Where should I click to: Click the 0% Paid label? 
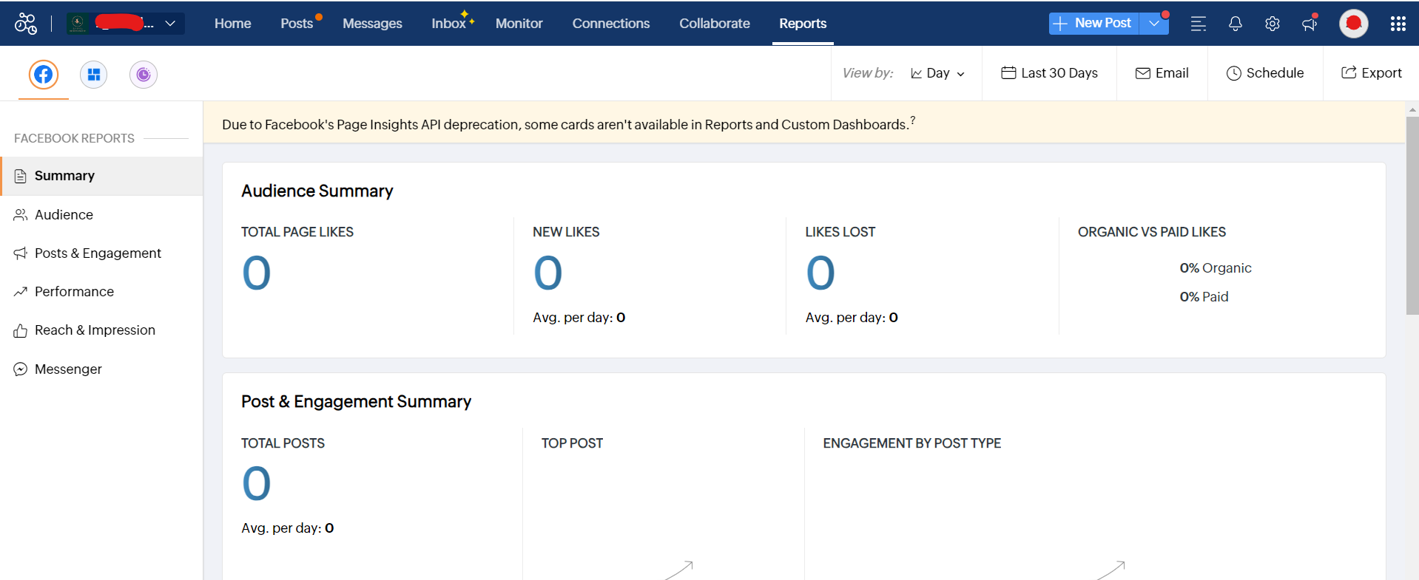1204,297
